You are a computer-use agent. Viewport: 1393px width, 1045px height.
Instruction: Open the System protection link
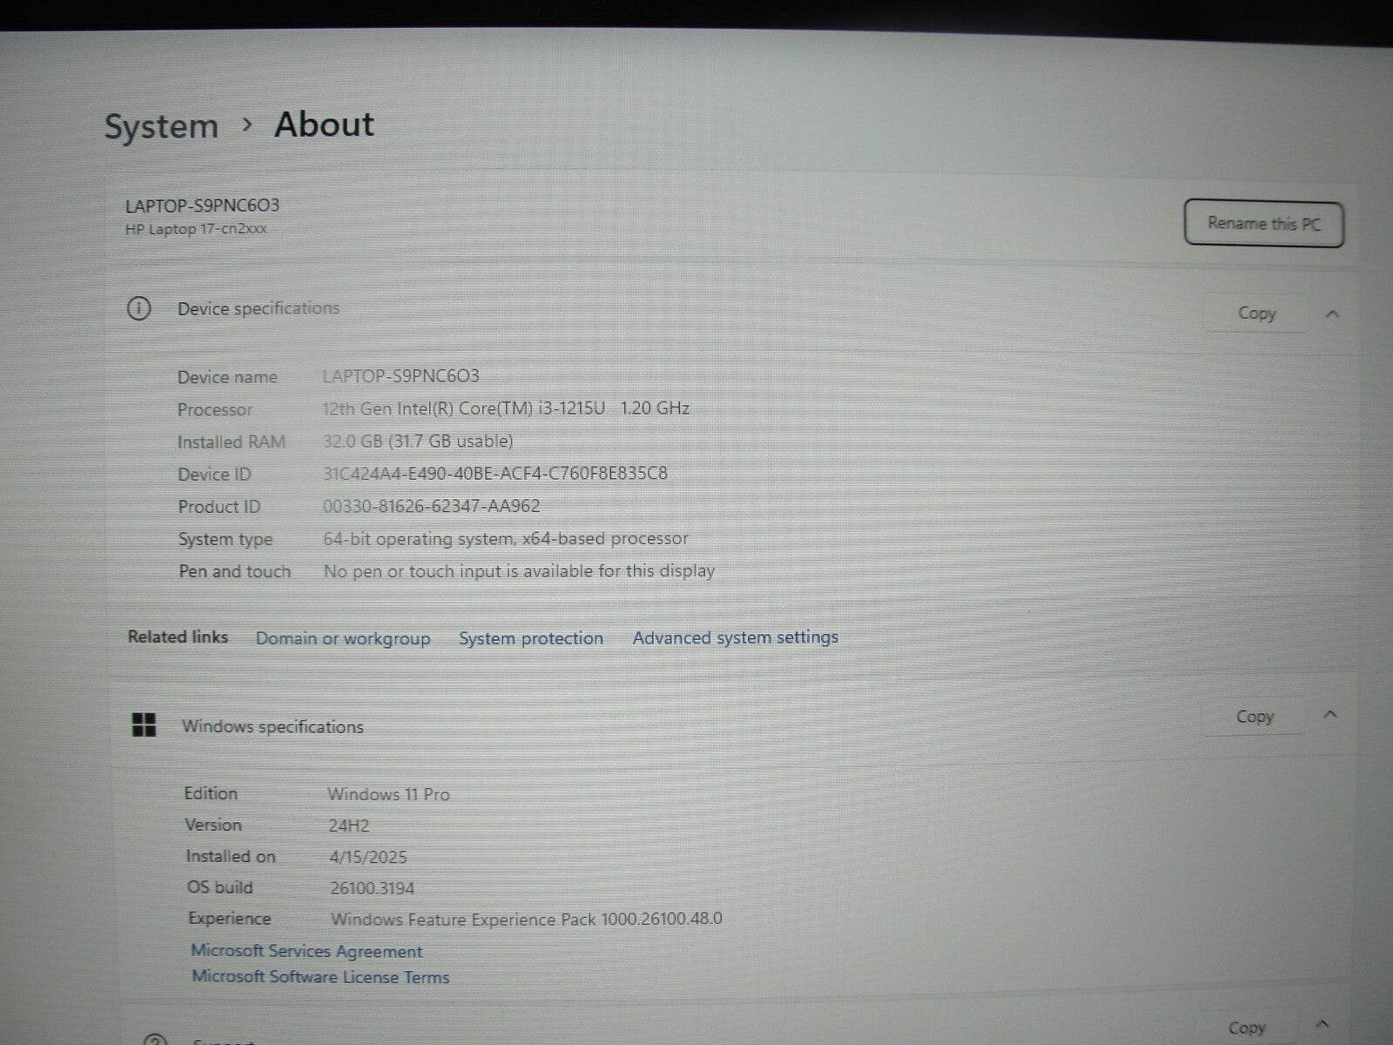[x=530, y=638]
